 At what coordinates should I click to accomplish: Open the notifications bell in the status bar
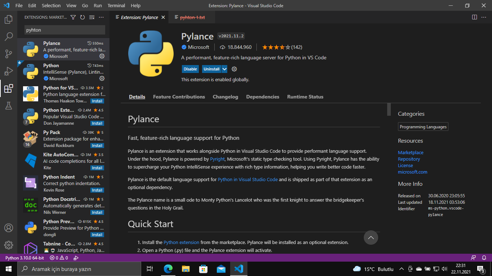484,258
